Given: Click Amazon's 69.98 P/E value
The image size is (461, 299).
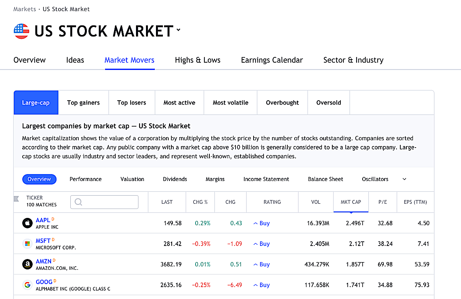Looking at the screenshot, I should (385, 264).
